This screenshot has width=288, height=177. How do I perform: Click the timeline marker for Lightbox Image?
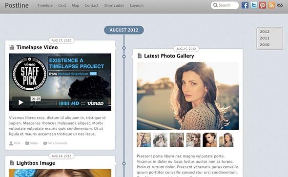point(124,164)
